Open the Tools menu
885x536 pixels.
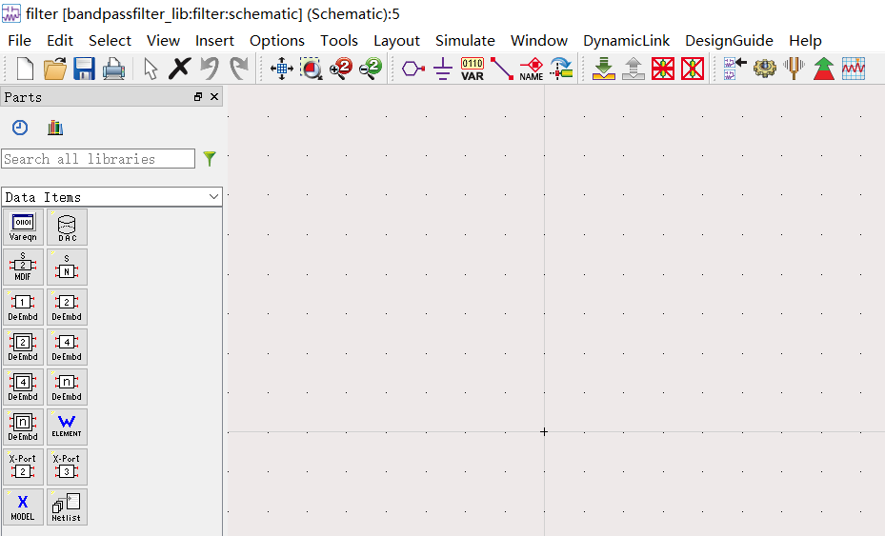pyautogui.click(x=339, y=41)
